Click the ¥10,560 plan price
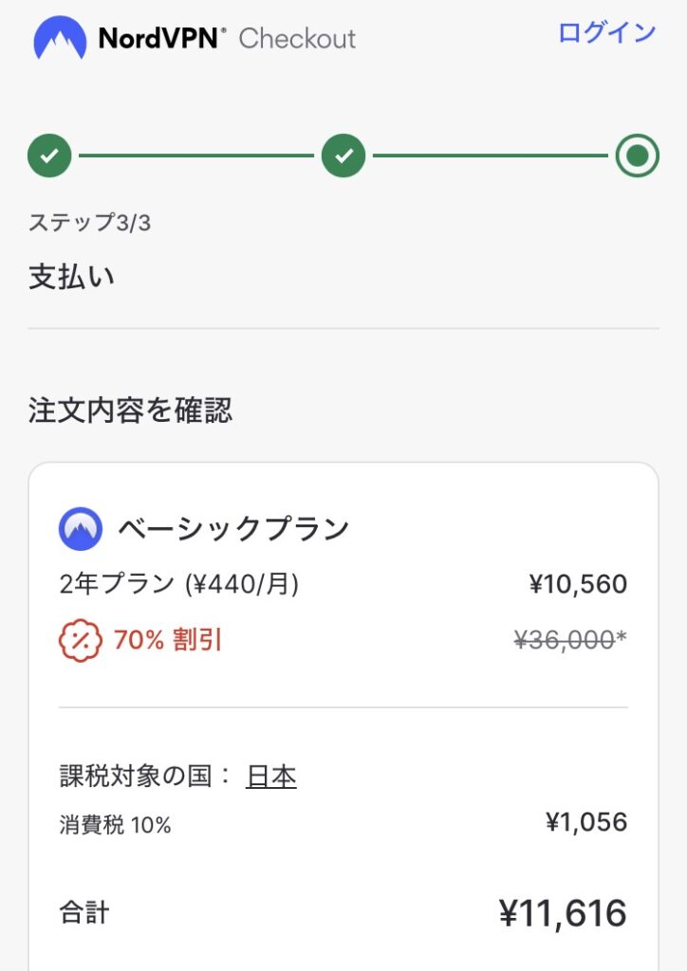Viewport: 687px width, 971px height. click(578, 584)
